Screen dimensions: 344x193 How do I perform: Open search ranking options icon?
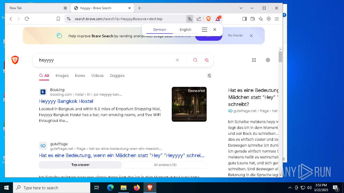point(254,60)
